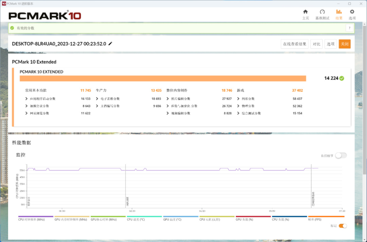The image size is (367, 242).
Task: Click the chart marker line near 07:30
Action: click(311, 186)
